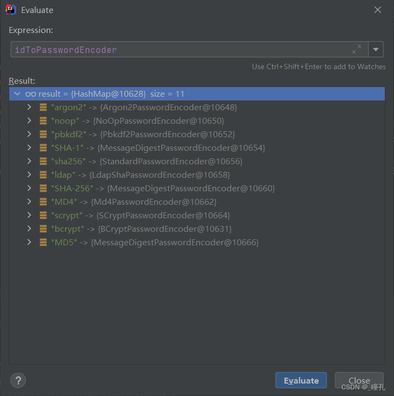The width and height of the screenshot is (394, 396).
Task: Select the Argon2PasswordEncoder@10648 value text
Action: point(169,108)
